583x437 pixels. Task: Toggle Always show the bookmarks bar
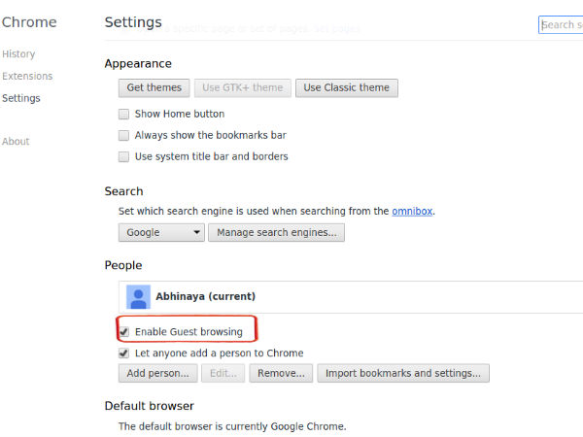[123, 135]
